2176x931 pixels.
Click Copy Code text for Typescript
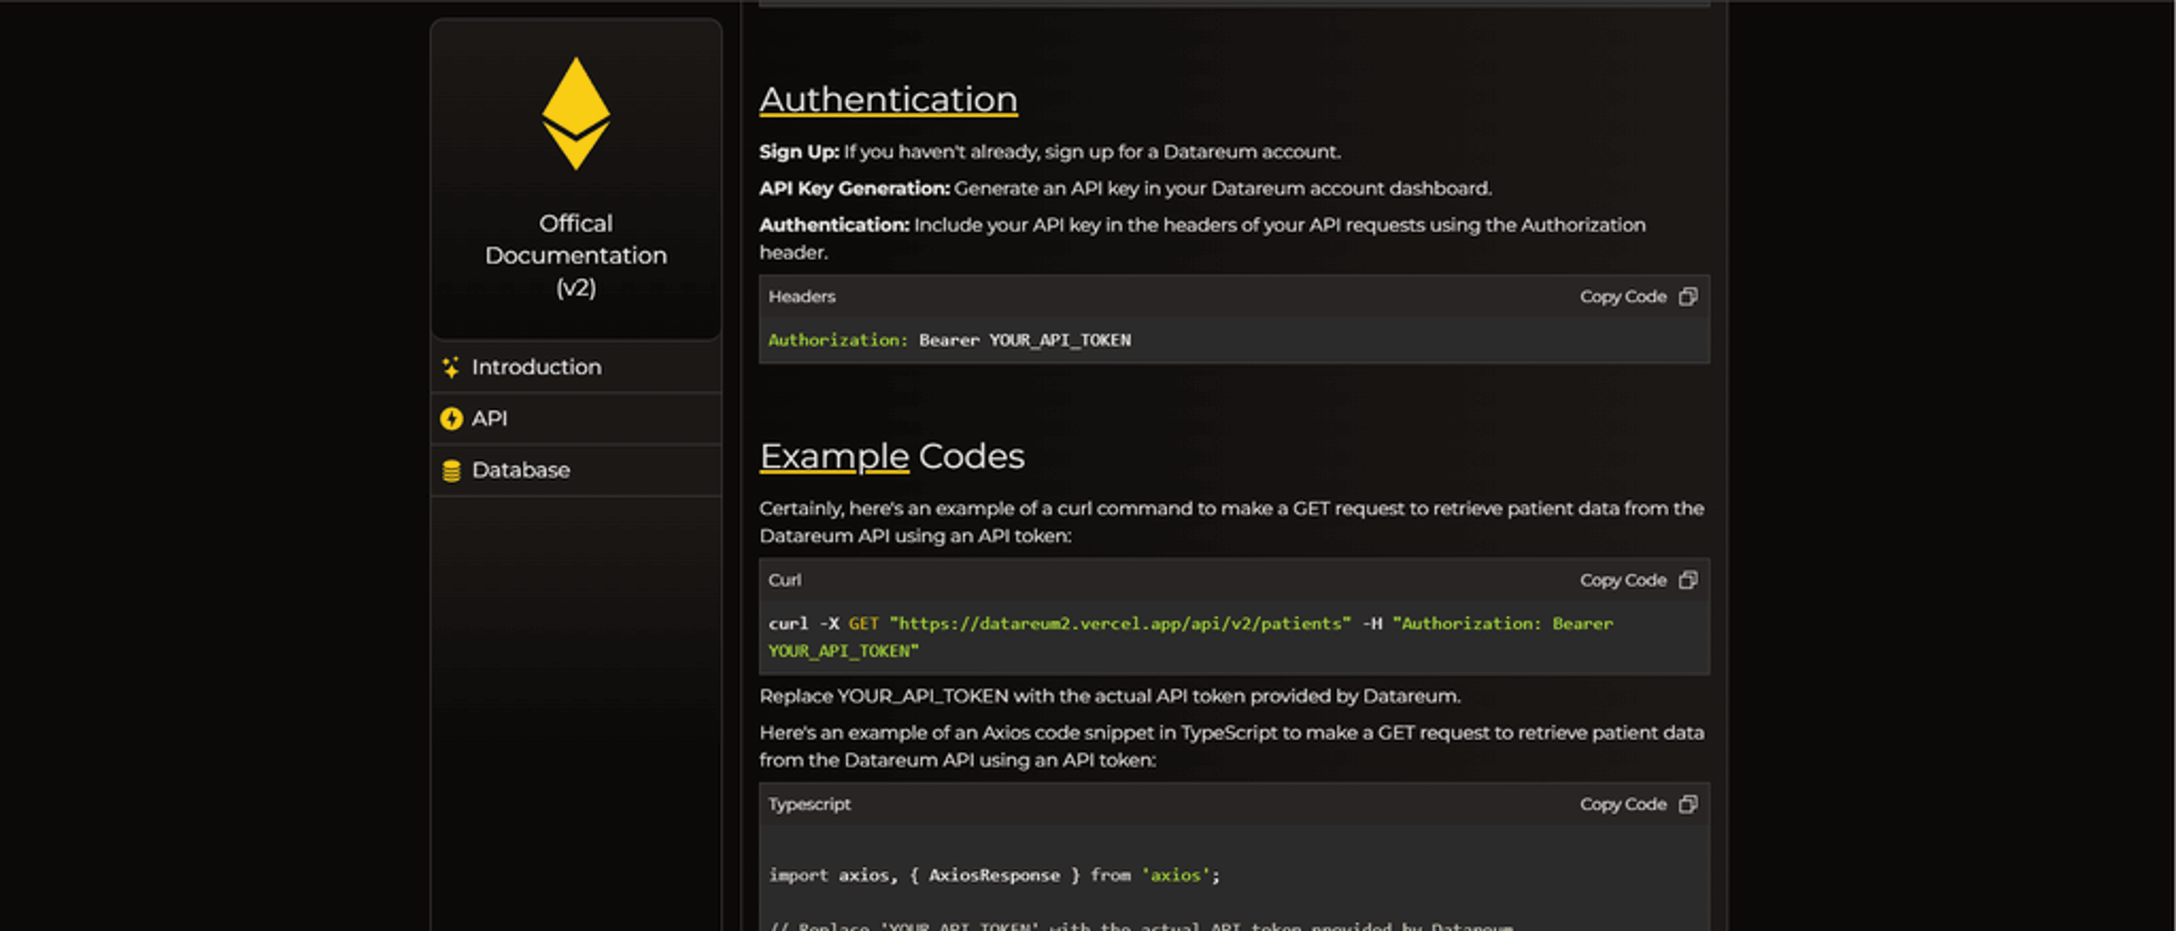(x=1623, y=804)
